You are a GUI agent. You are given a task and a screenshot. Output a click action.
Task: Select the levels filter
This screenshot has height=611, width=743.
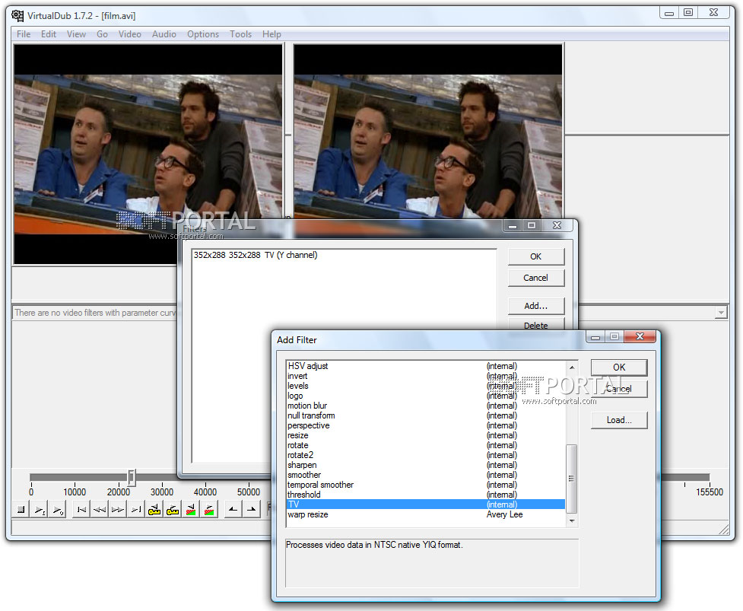426,386
